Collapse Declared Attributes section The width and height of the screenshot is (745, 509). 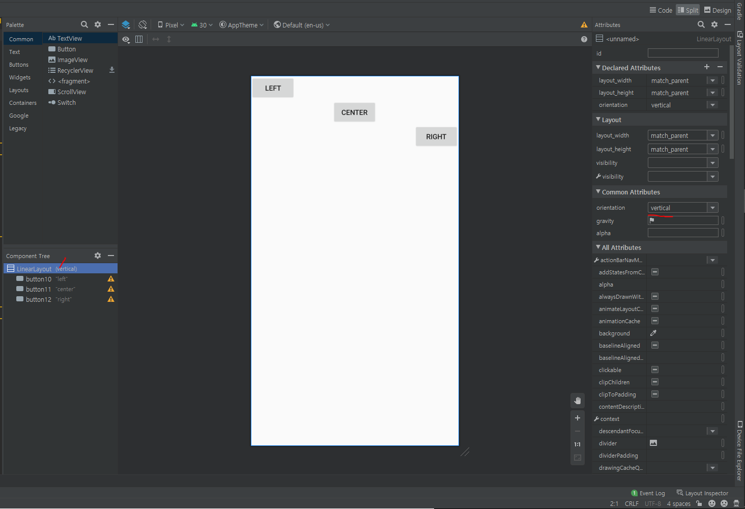coord(598,67)
